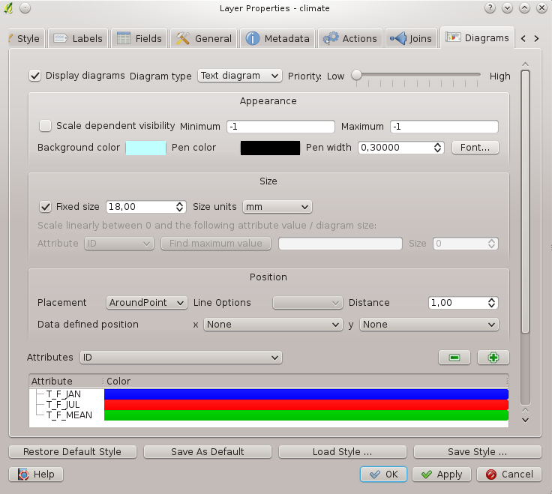Open the Diagram type dropdown
This screenshot has width=552, height=494.
(240, 76)
